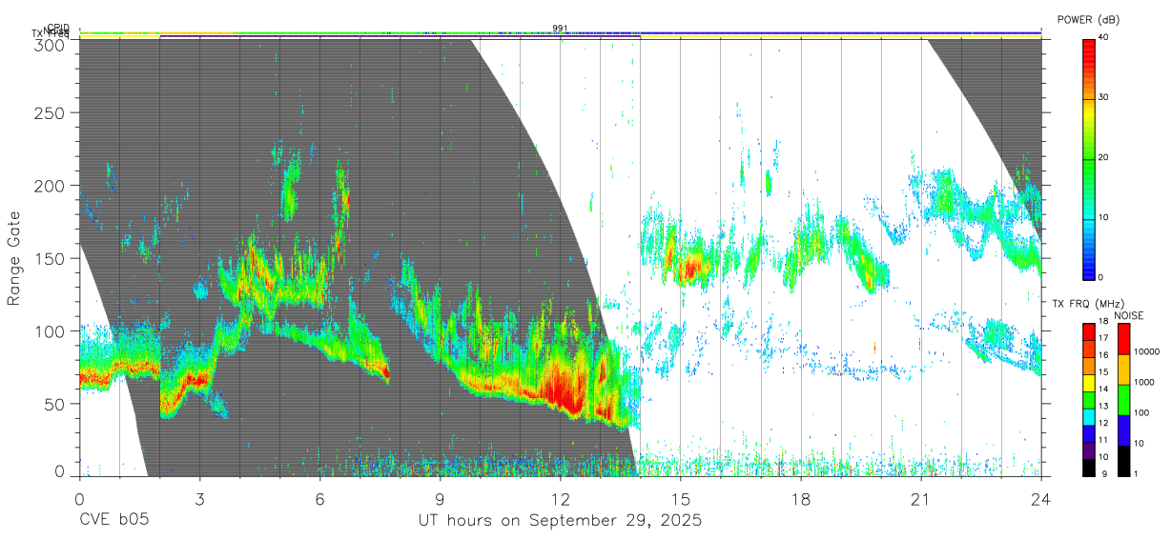Viewport: 1171px width, 540px height.
Task: Select the yellow-orange swatch of the NOISE bar
Action: [1123, 369]
